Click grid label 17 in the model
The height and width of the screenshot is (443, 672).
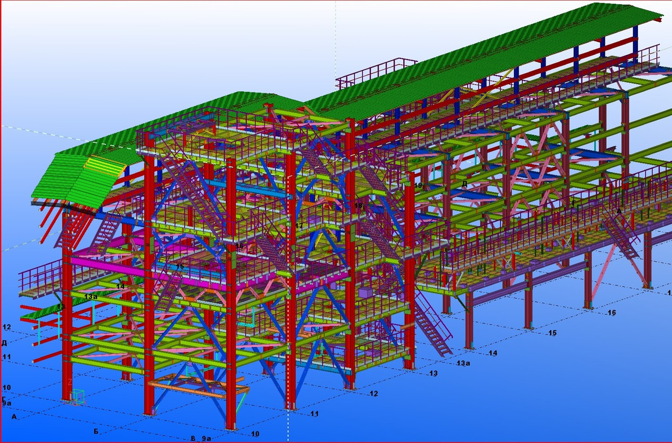pyautogui.click(x=299, y=225)
